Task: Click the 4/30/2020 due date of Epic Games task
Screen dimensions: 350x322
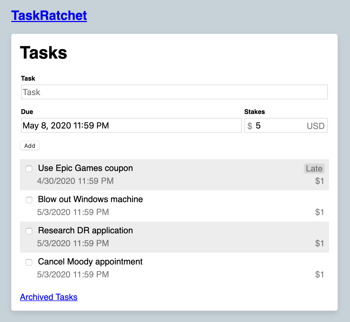Action: [x=75, y=181]
